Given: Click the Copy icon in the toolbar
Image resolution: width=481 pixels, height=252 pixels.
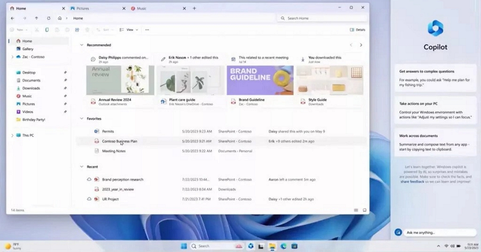Looking at the screenshot, I should (47, 30).
